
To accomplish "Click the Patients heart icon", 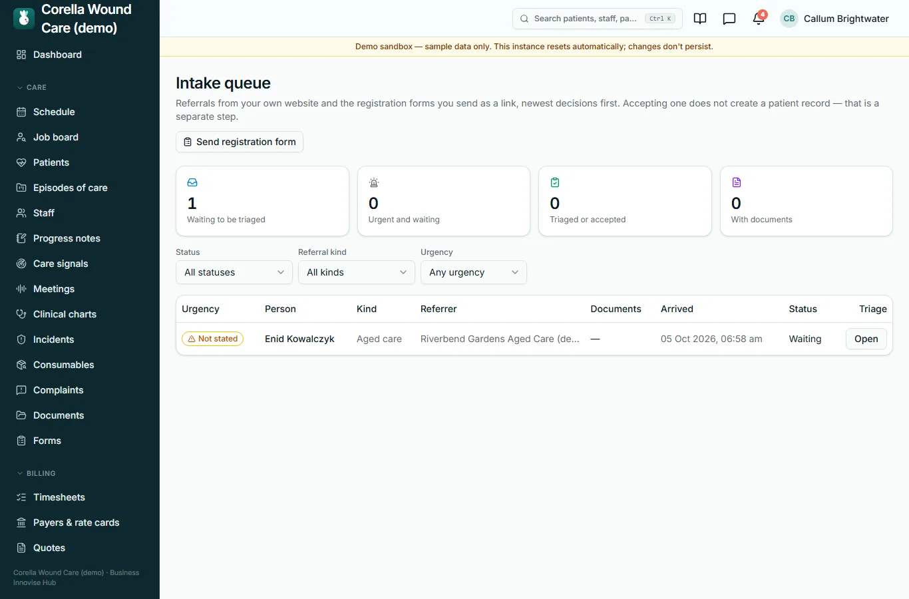I will 21,162.
